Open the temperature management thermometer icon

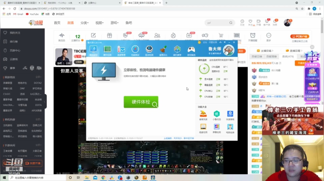pyautogui.click(x=121, y=51)
